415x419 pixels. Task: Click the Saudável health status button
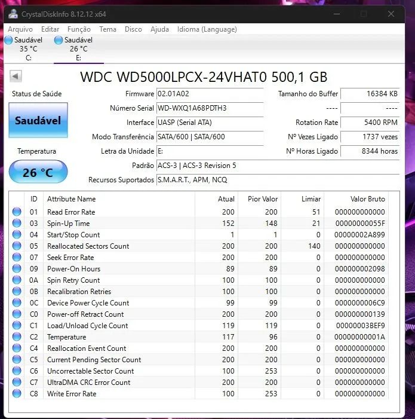pos(38,120)
